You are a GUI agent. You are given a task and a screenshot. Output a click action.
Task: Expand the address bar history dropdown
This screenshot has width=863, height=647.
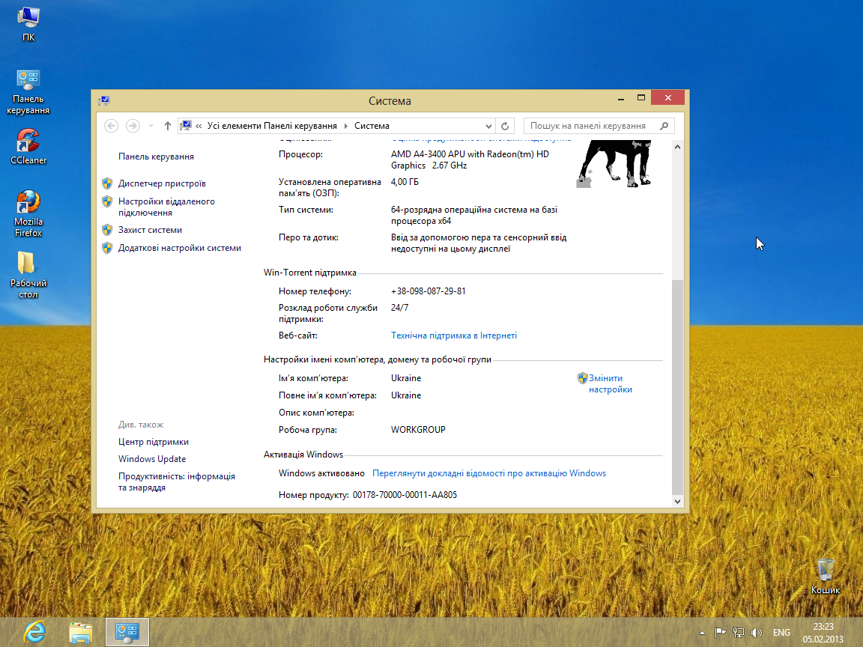coord(488,126)
